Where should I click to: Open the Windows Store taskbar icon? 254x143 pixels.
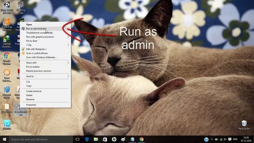coord(105,139)
